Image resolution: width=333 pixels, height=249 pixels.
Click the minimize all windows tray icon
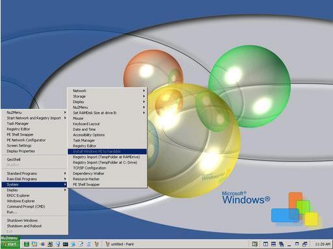(289, 245)
